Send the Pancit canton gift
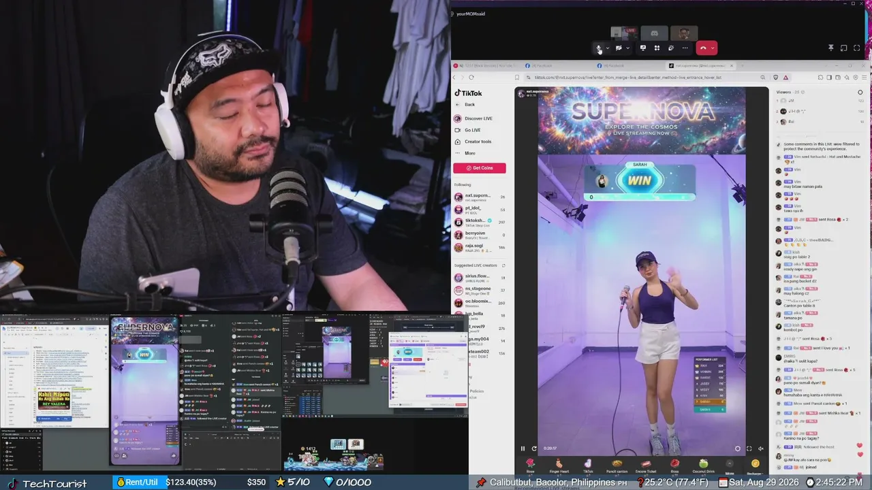Viewport: 872px width, 490px height. 617,465
